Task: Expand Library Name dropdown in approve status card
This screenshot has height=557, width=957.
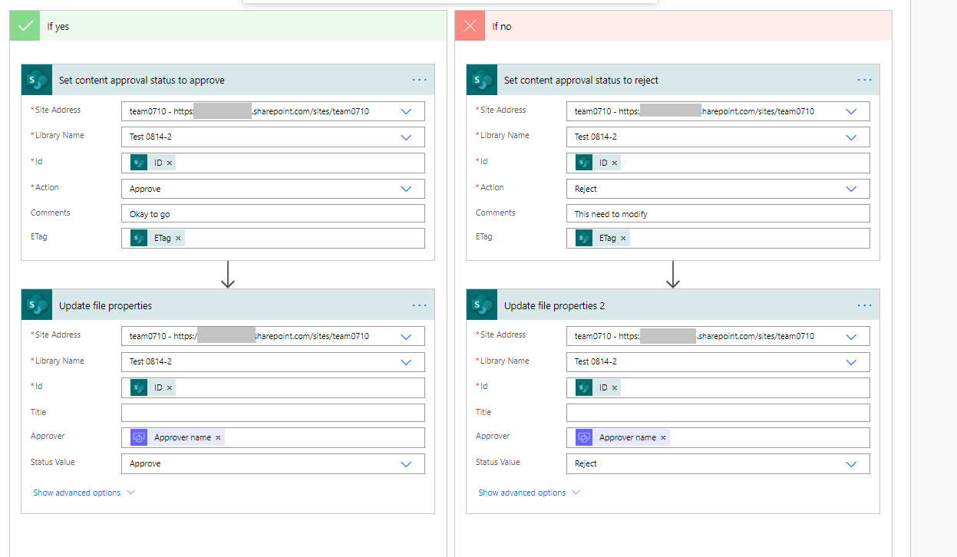Action: pos(406,137)
